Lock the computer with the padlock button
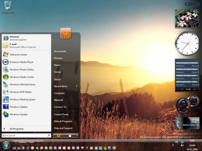The image size is (202, 151). 70,135
